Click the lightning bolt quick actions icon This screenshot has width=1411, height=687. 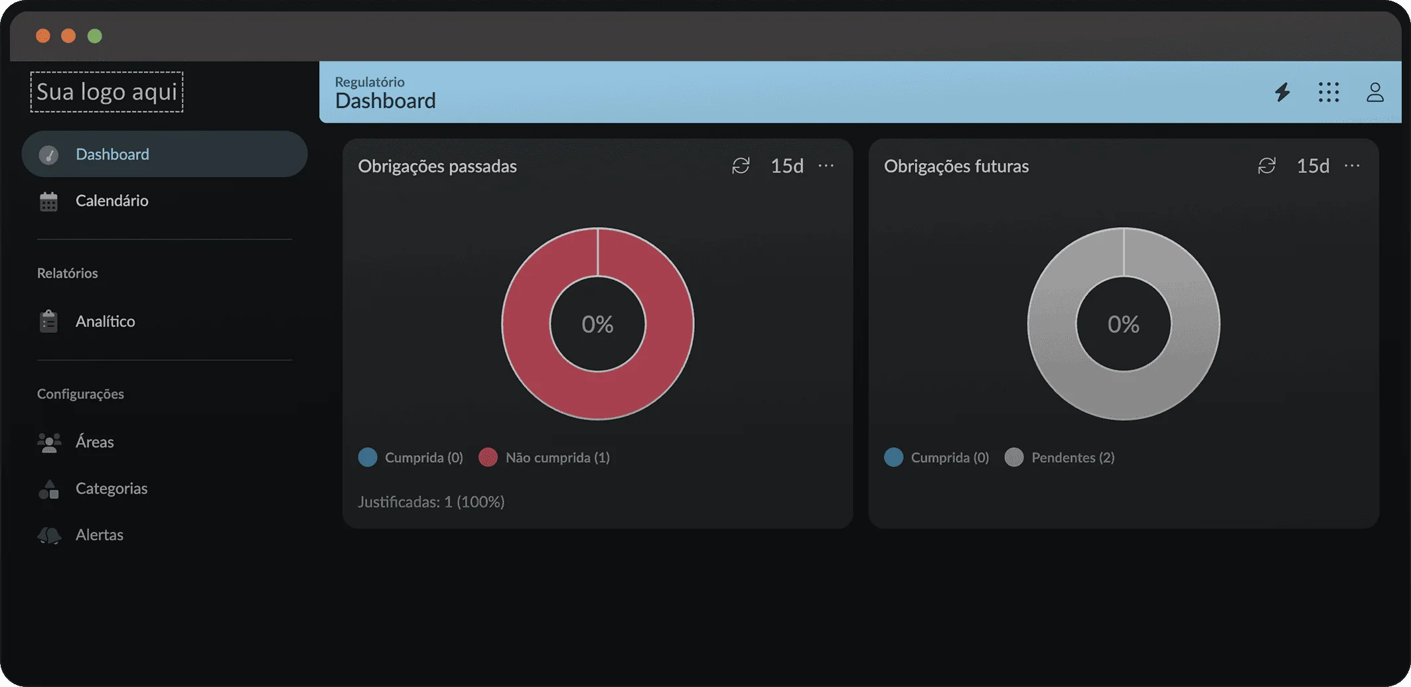[1282, 92]
